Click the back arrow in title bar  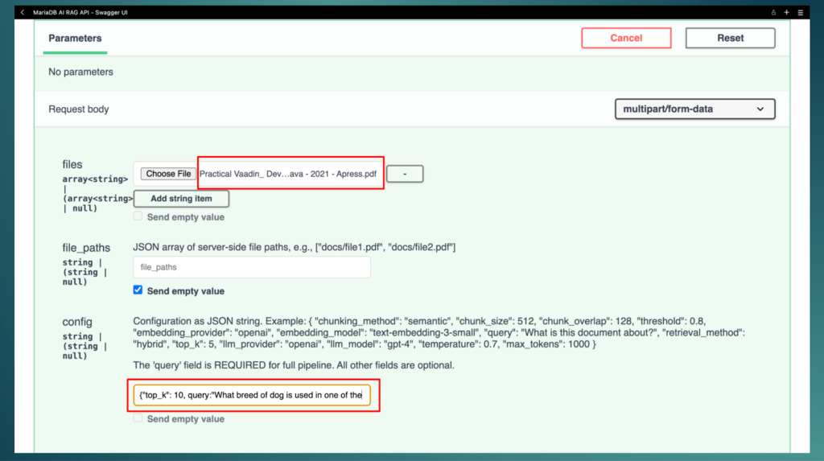pyautogui.click(x=22, y=13)
